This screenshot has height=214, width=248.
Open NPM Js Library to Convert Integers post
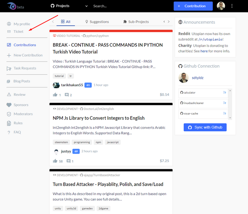pyautogui.click(x=98, y=118)
